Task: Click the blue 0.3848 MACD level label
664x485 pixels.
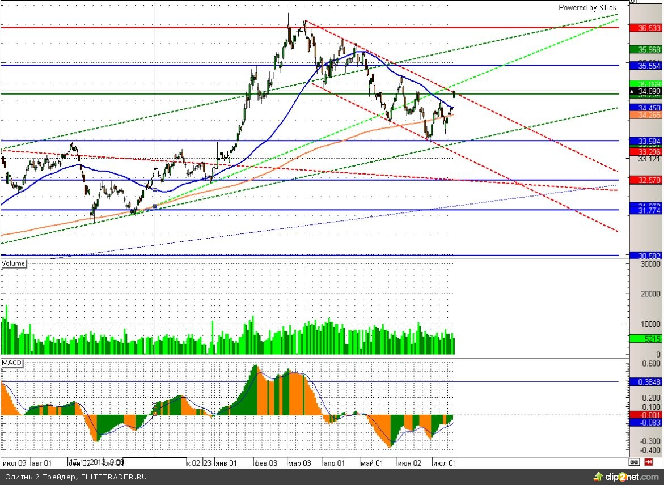Action: [645, 382]
